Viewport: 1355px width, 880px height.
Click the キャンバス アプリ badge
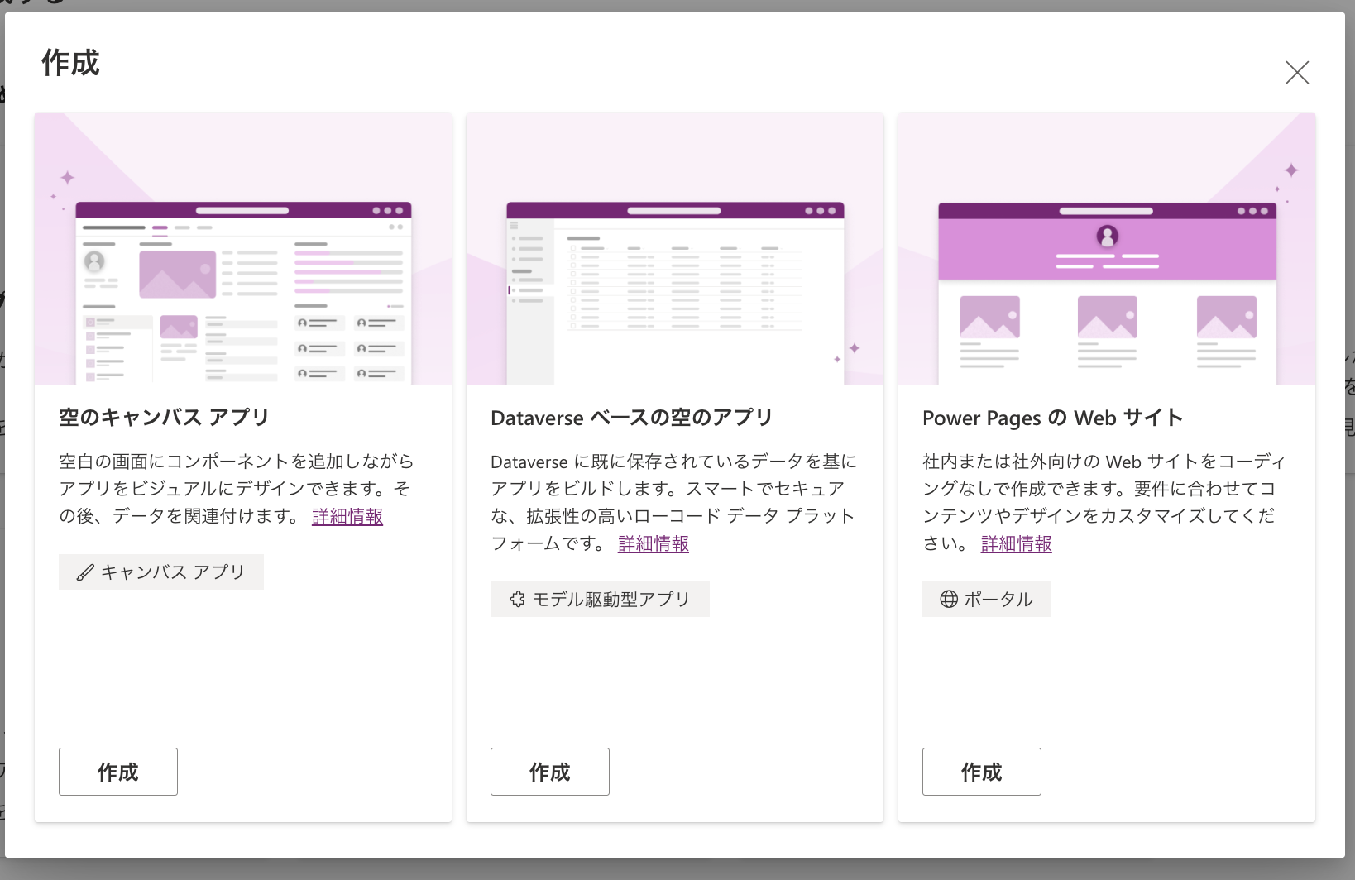point(160,572)
